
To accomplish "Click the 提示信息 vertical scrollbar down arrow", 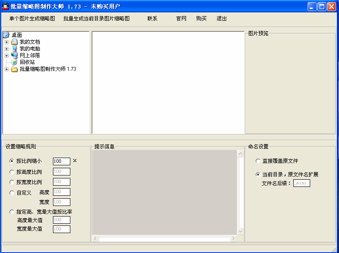I will [240, 231].
